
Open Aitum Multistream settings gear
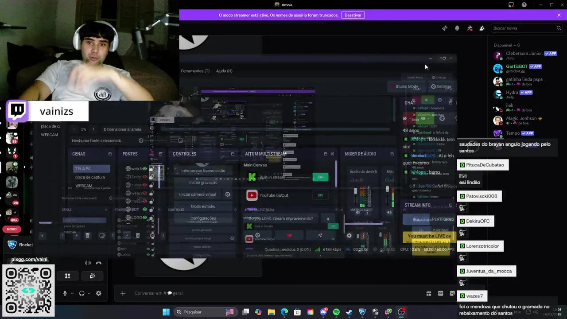tap(257, 235)
